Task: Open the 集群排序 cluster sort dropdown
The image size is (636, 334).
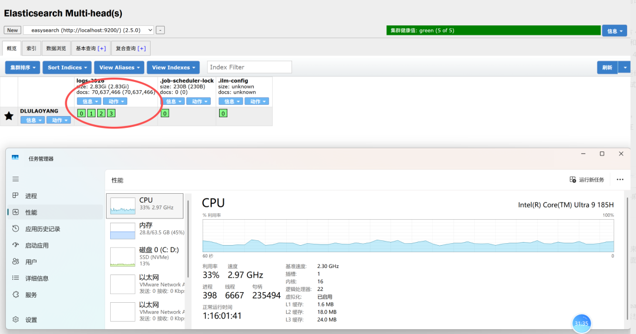Action: pyautogui.click(x=22, y=67)
